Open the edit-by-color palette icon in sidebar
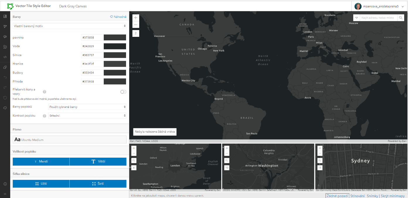The image size is (408, 198). (5, 37)
